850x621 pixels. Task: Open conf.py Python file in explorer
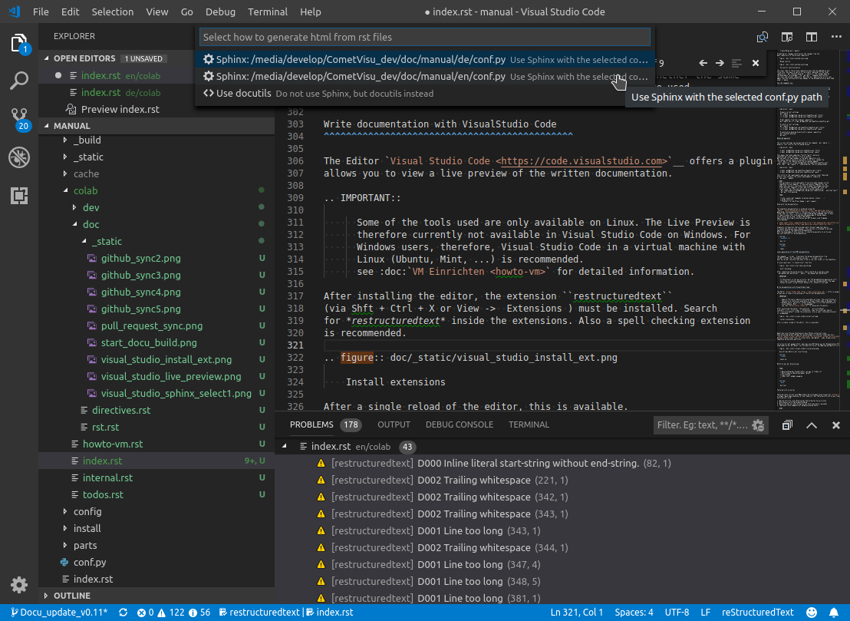click(x=90, y=562)
